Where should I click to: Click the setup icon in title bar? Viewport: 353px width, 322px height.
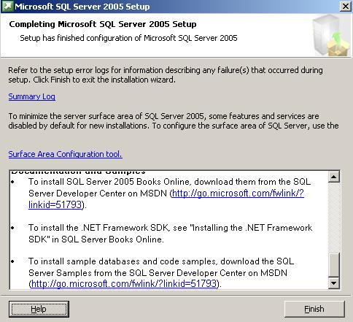tap(7, 7)
